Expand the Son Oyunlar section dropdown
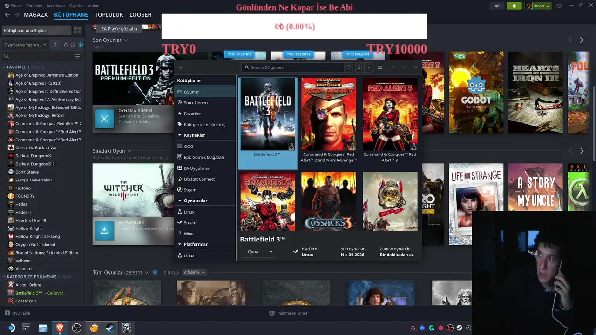This screenshot has height=335, width=596. [x=126, y=40]
